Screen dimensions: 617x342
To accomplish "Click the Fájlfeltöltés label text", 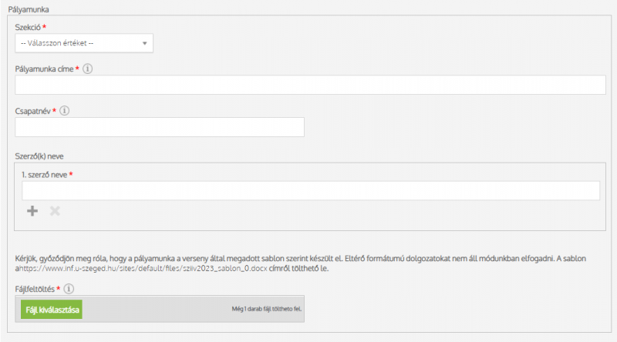I will pos(35,289).
